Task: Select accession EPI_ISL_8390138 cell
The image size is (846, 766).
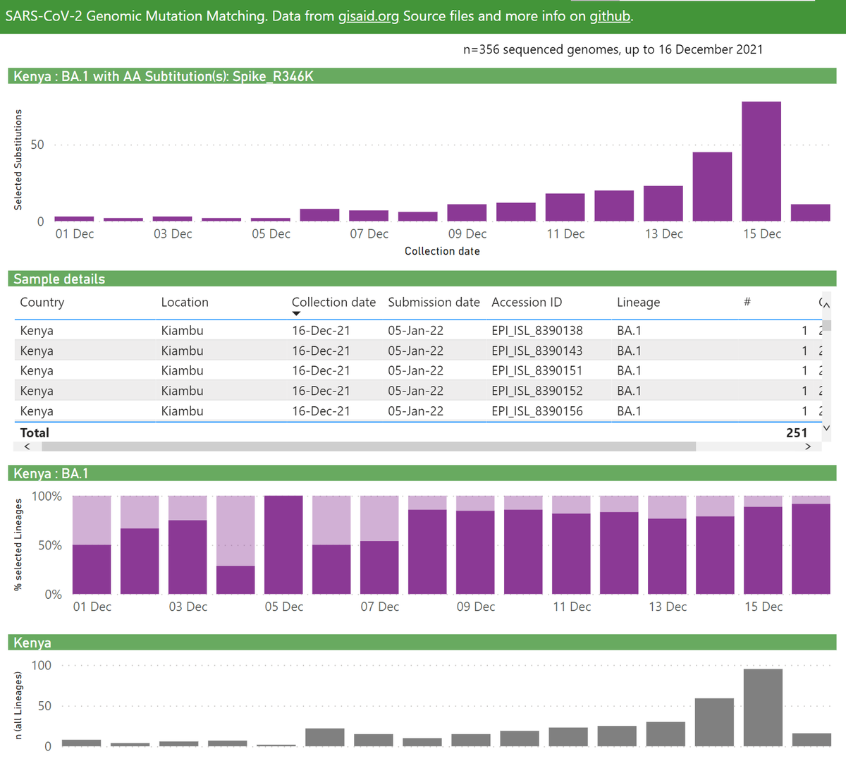Action: point(537,330)
